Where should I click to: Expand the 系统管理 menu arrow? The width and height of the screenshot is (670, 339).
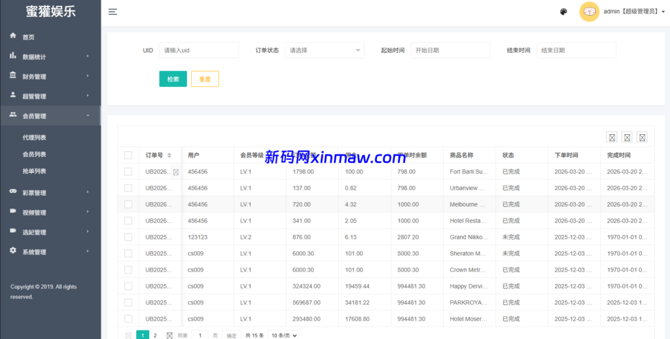coord(88,251)
